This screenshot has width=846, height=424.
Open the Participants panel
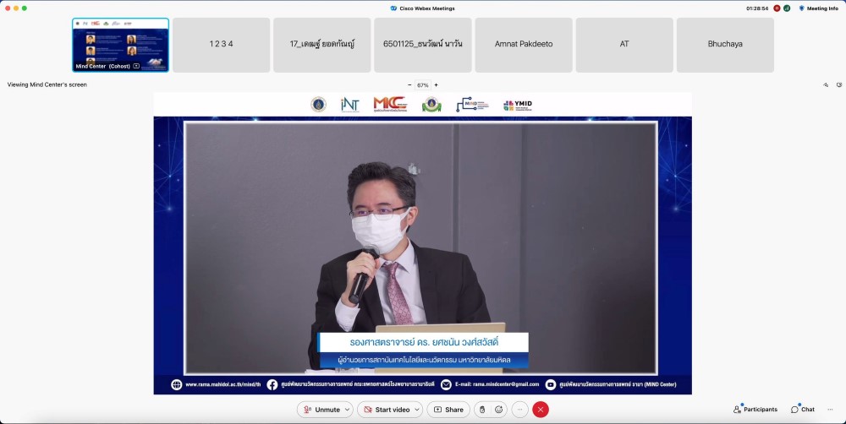click(x=755, y=410)
